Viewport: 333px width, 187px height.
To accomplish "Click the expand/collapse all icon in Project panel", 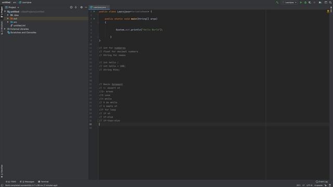I will click(x=76, y=7).
